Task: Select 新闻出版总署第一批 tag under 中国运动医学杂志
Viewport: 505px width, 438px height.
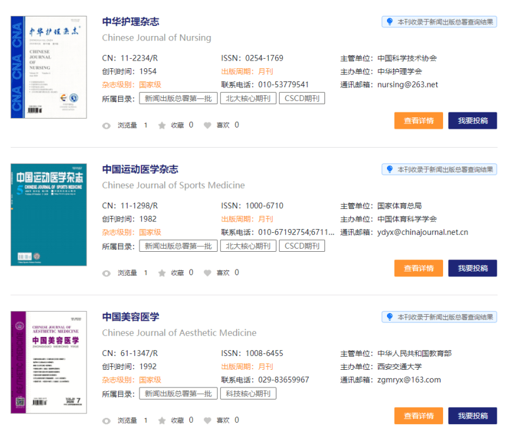Action: click(x=178, y=246)
